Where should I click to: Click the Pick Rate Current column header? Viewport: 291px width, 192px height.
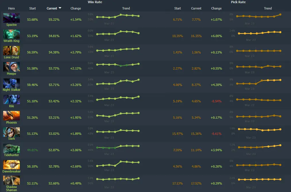tap(196, 8)
